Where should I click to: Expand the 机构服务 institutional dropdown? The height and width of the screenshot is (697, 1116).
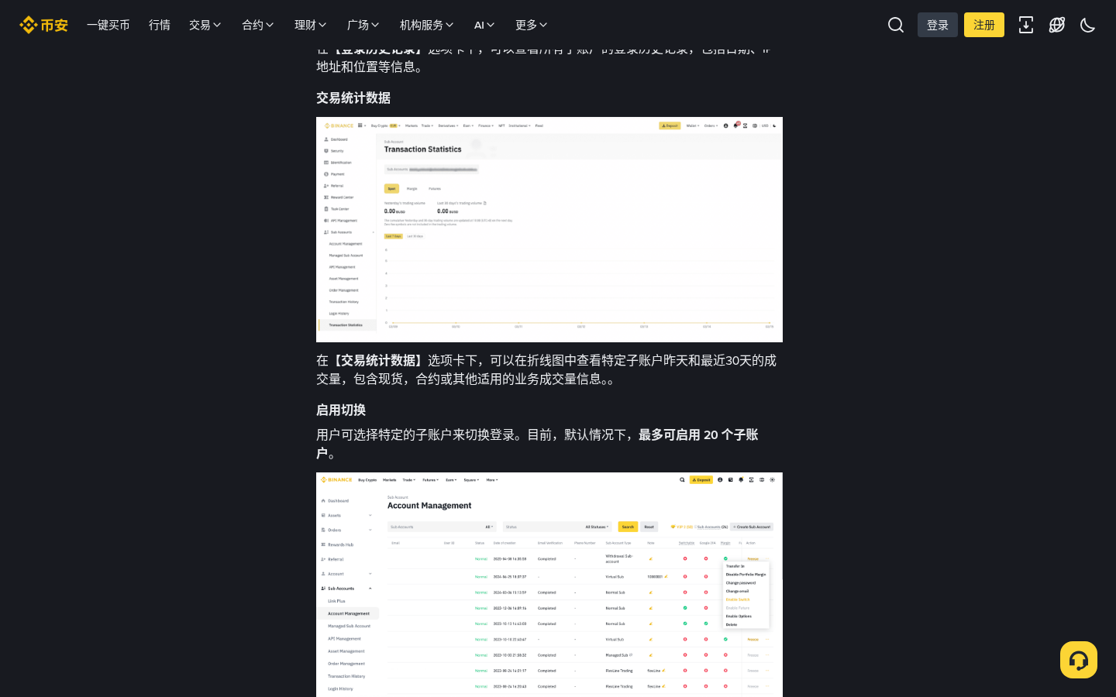tap(427, 25)
